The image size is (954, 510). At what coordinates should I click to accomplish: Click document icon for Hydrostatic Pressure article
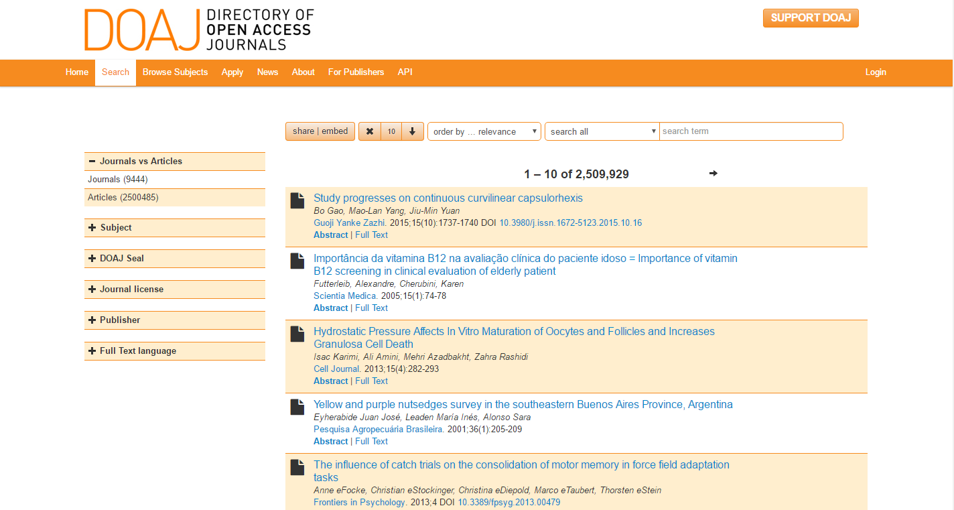(297, 334)
